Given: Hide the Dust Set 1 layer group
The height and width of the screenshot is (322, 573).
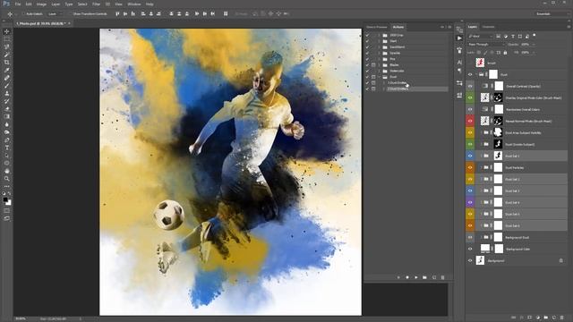Looking at the screenshot, I should pyautogui.click(x=470, y=156).
